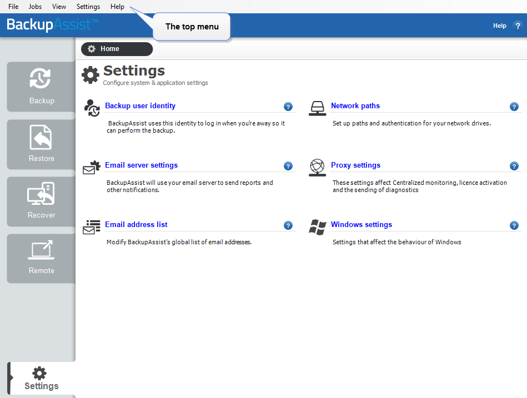
Task: Open the File menu
Action: tap(13, 6)
